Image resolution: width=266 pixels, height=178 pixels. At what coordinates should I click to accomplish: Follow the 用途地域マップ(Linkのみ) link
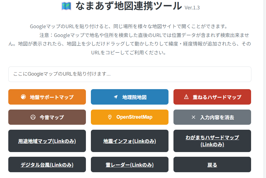pos(47,141)
